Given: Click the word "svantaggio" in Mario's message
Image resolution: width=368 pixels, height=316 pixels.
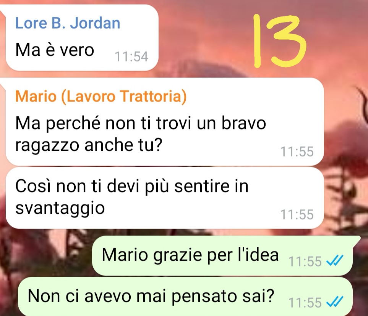Looking at the screenshot, I should [60, 208].
